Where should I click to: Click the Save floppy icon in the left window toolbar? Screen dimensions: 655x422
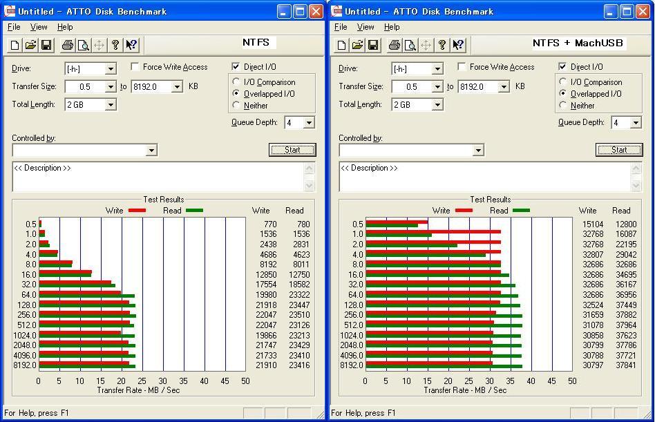click(x=46, y=46)
